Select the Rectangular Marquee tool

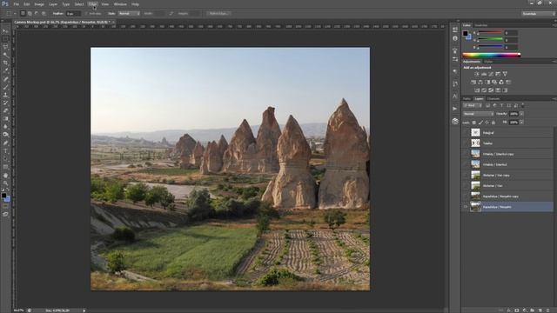click(x=5, y=39)
